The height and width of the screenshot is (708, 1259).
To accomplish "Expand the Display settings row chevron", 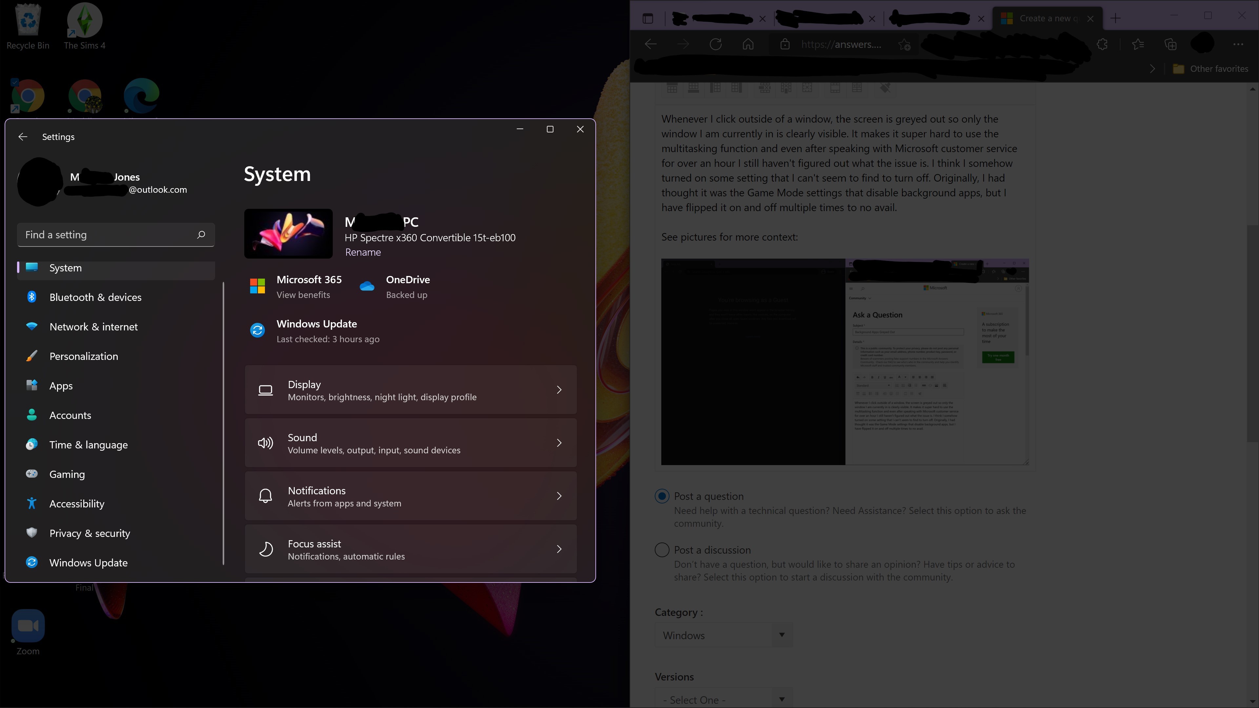I will 559,390.
